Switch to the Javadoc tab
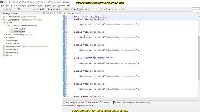200x112 pixels. coord(80,102)
